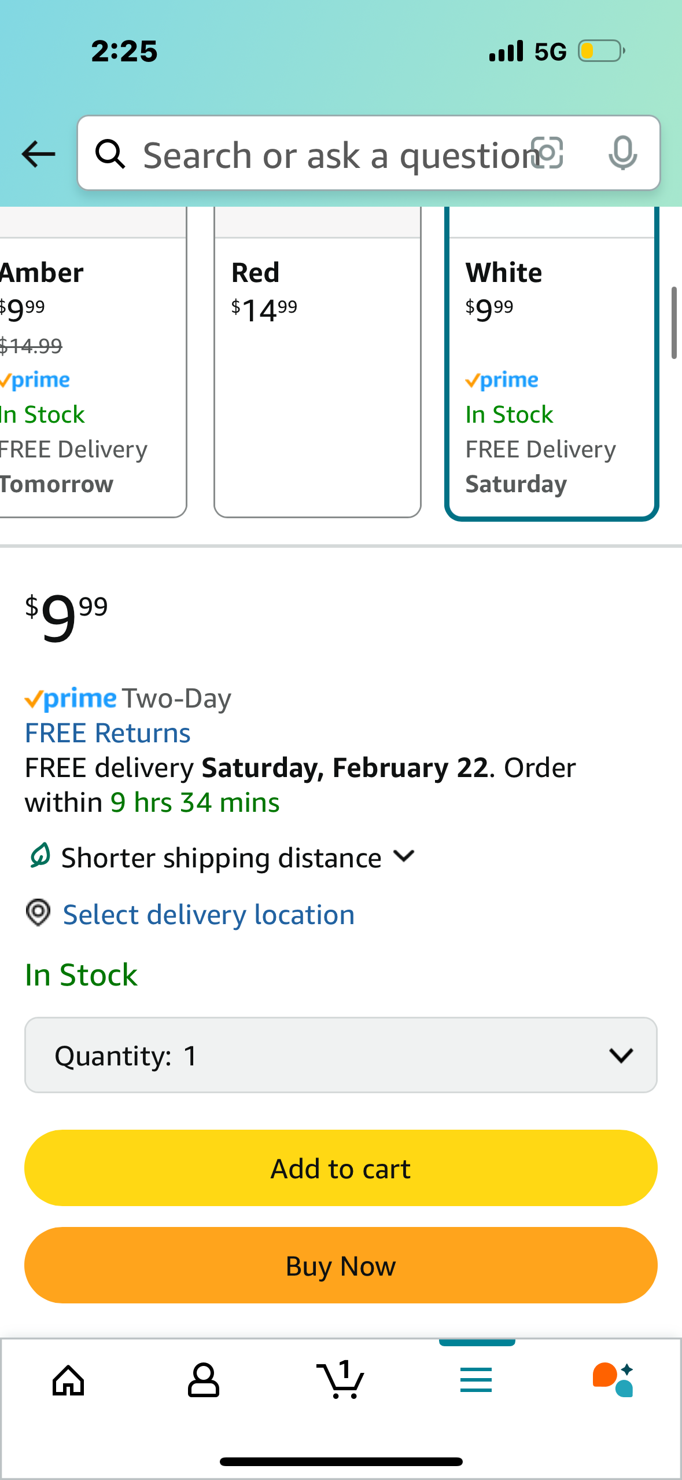This screenshot has height=1480, width=682.
Task: Open the Home tab icon
Action: point(68,1380)
